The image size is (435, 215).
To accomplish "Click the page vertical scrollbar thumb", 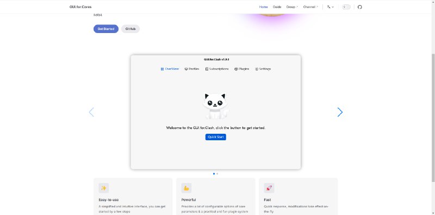I will point(433,118).
